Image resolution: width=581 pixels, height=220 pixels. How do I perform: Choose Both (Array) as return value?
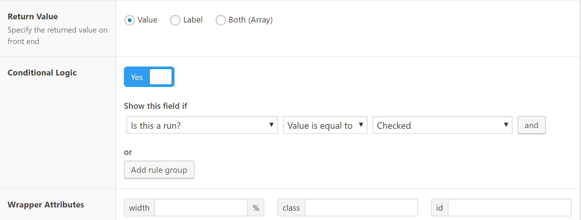[x=221, y=20]
